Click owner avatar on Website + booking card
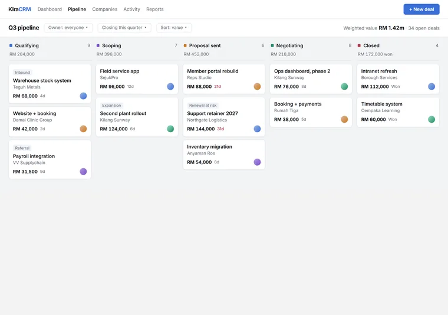448x315 pixels. click(83, 129)
